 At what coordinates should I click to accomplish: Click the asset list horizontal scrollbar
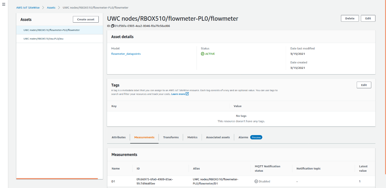pos(58,179)
